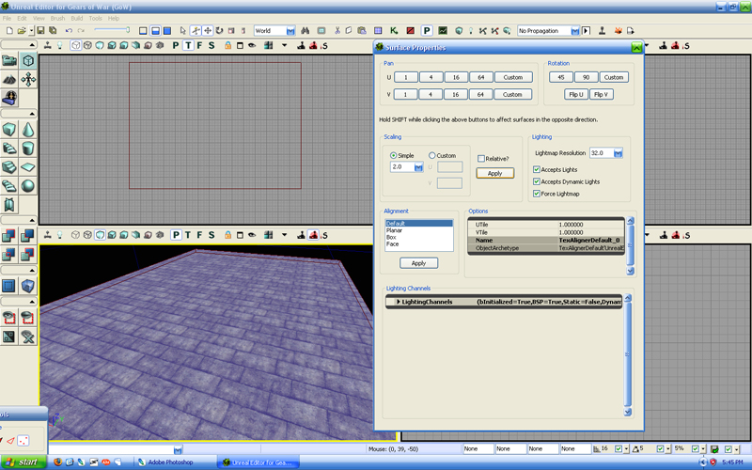
Task: Click the orange splash icon in toolbar
Action: tap(618, 31)
